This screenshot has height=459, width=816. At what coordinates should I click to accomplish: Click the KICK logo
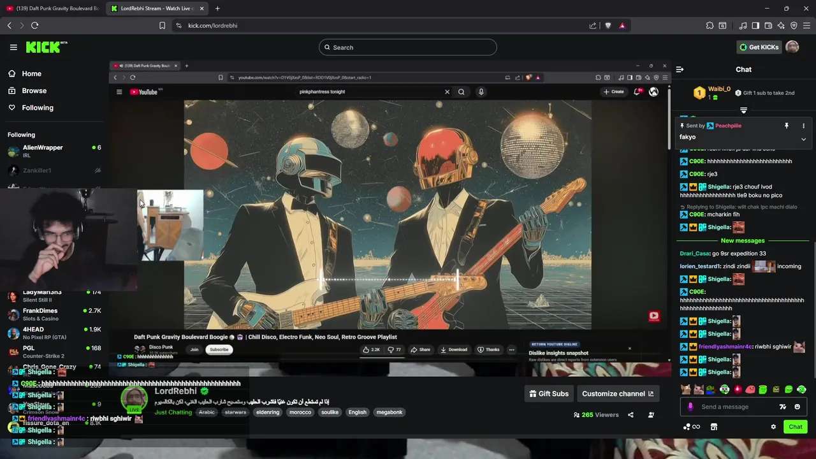point(46,47)
